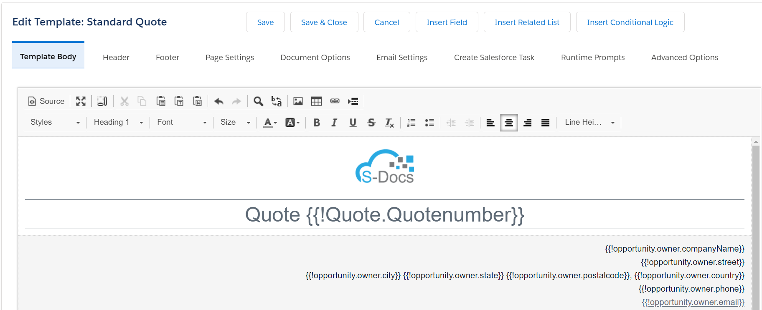Click the {{!opportunity.owner.companyName}} field text
The image size is (762, 310).
[675, 249]
